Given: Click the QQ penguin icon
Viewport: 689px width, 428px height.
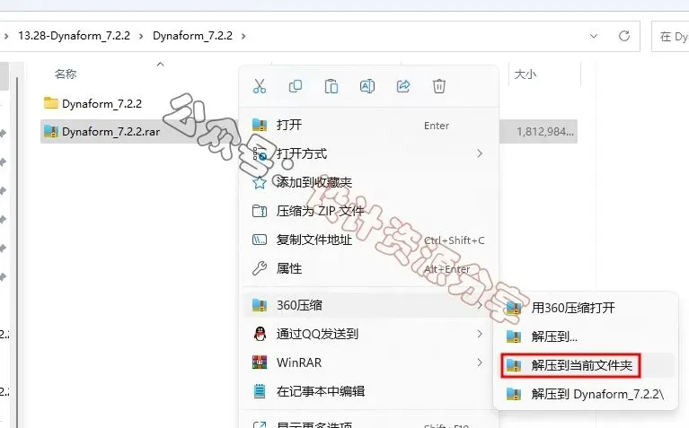Looking at the screenshot, I should (260, 334).
